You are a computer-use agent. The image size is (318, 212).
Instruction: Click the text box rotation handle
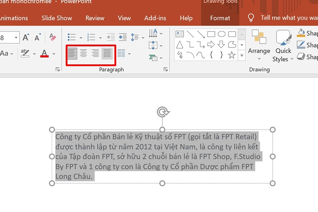coord(163,112)
